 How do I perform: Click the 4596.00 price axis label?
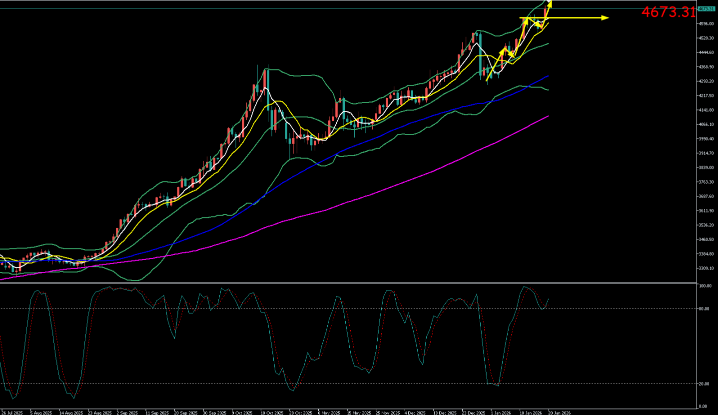click(707, 23)
